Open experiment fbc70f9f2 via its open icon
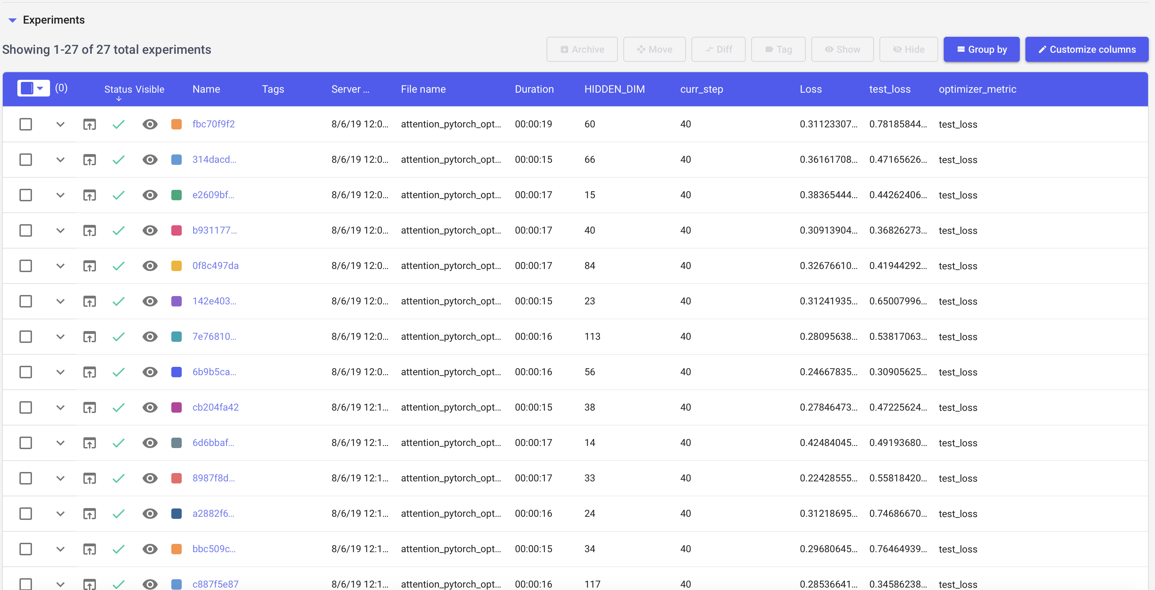 [x=90, y=124]
